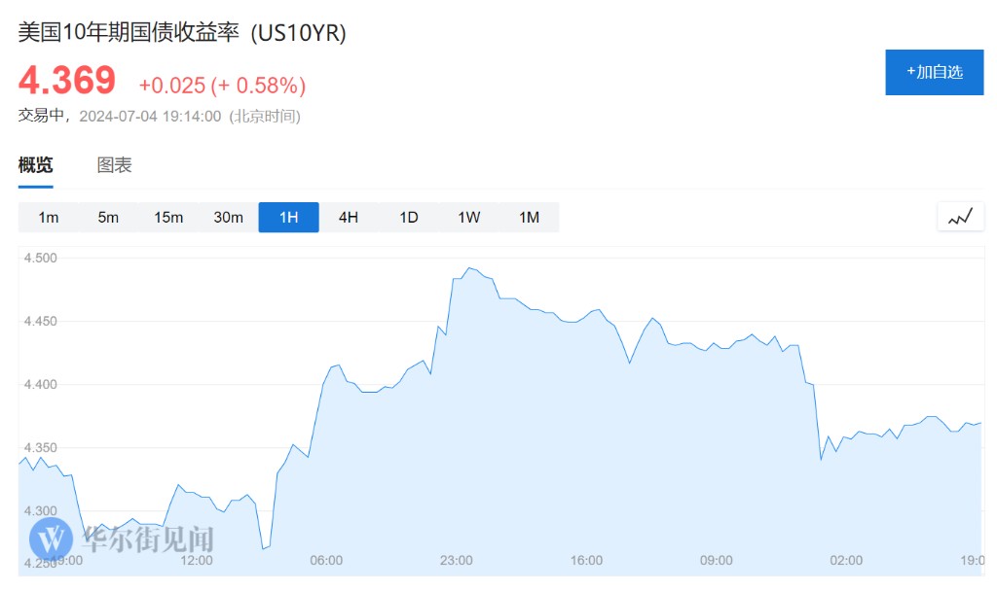The image size is (997, 591).
Task: Set chart to 1M interval
Action: click(x=529, y=217)
